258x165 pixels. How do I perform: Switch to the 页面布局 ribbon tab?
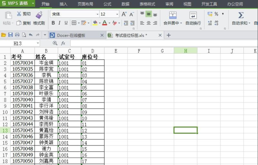85,4
